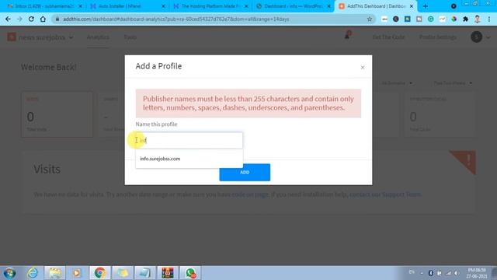Switch to the Dashboard WordPress tab
Viewport: 497px width, 280px height.
tap(290, 6)
